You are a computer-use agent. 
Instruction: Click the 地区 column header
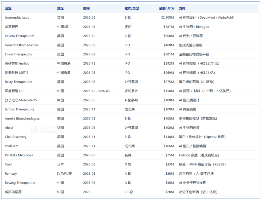click(61, 8)
